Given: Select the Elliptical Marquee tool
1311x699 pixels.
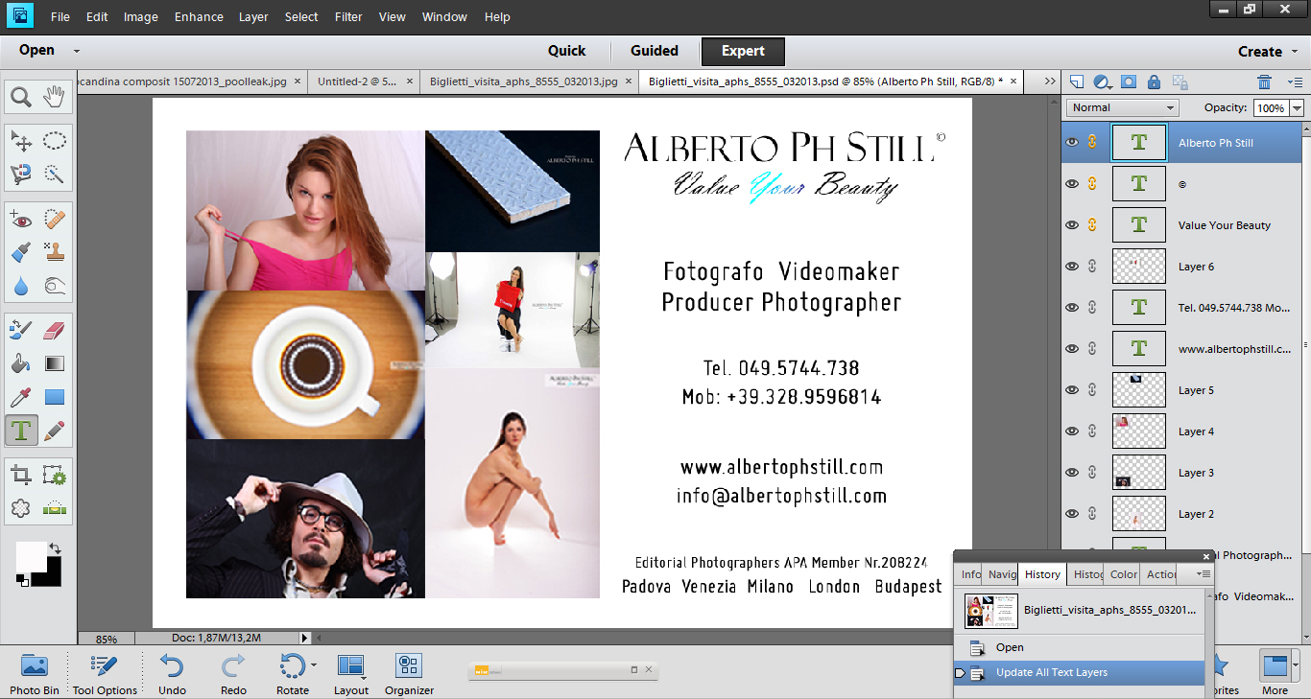Looking at the screenshot, I should (x=55, y=141).
